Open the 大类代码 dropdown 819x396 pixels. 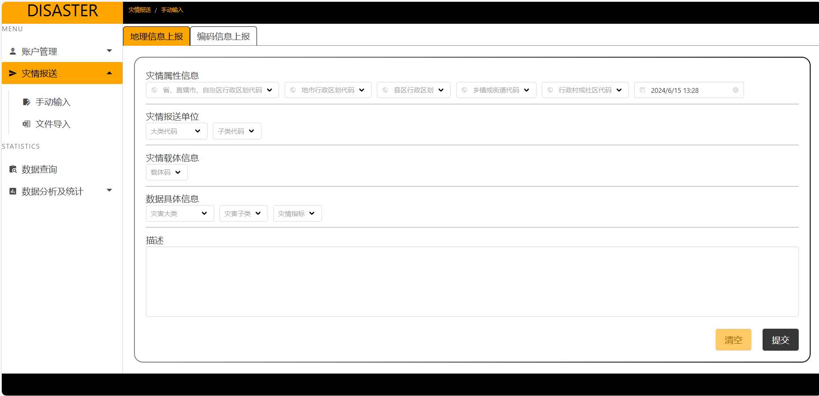[177, 131]
